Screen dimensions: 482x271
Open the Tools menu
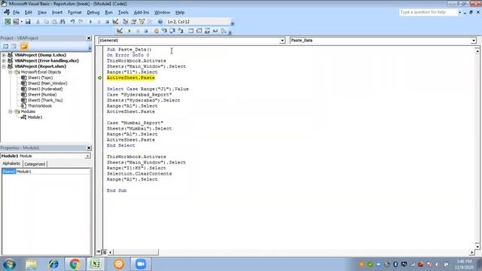tap(124, 13)
